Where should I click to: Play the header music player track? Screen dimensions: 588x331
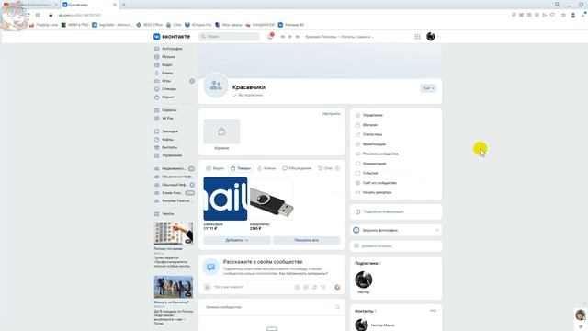[290, 37]
